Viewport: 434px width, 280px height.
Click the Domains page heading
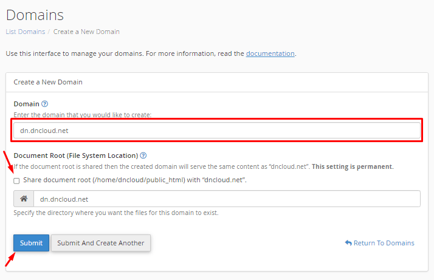(x=35, y=15)
